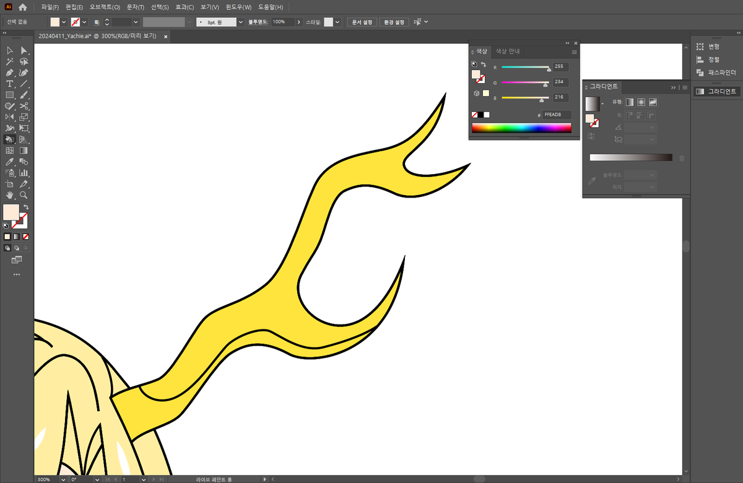Screen dimensions: 743x483
Task: Open the 파일(F) menu
Action: [50, 7]
